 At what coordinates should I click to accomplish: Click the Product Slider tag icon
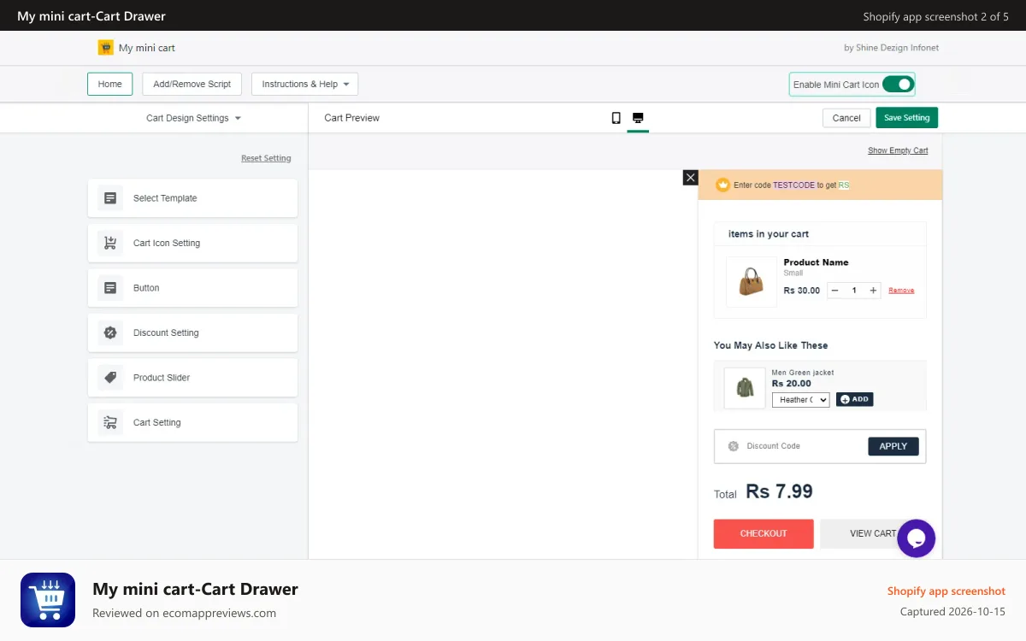pyautogui.click(x=110, y=378)
